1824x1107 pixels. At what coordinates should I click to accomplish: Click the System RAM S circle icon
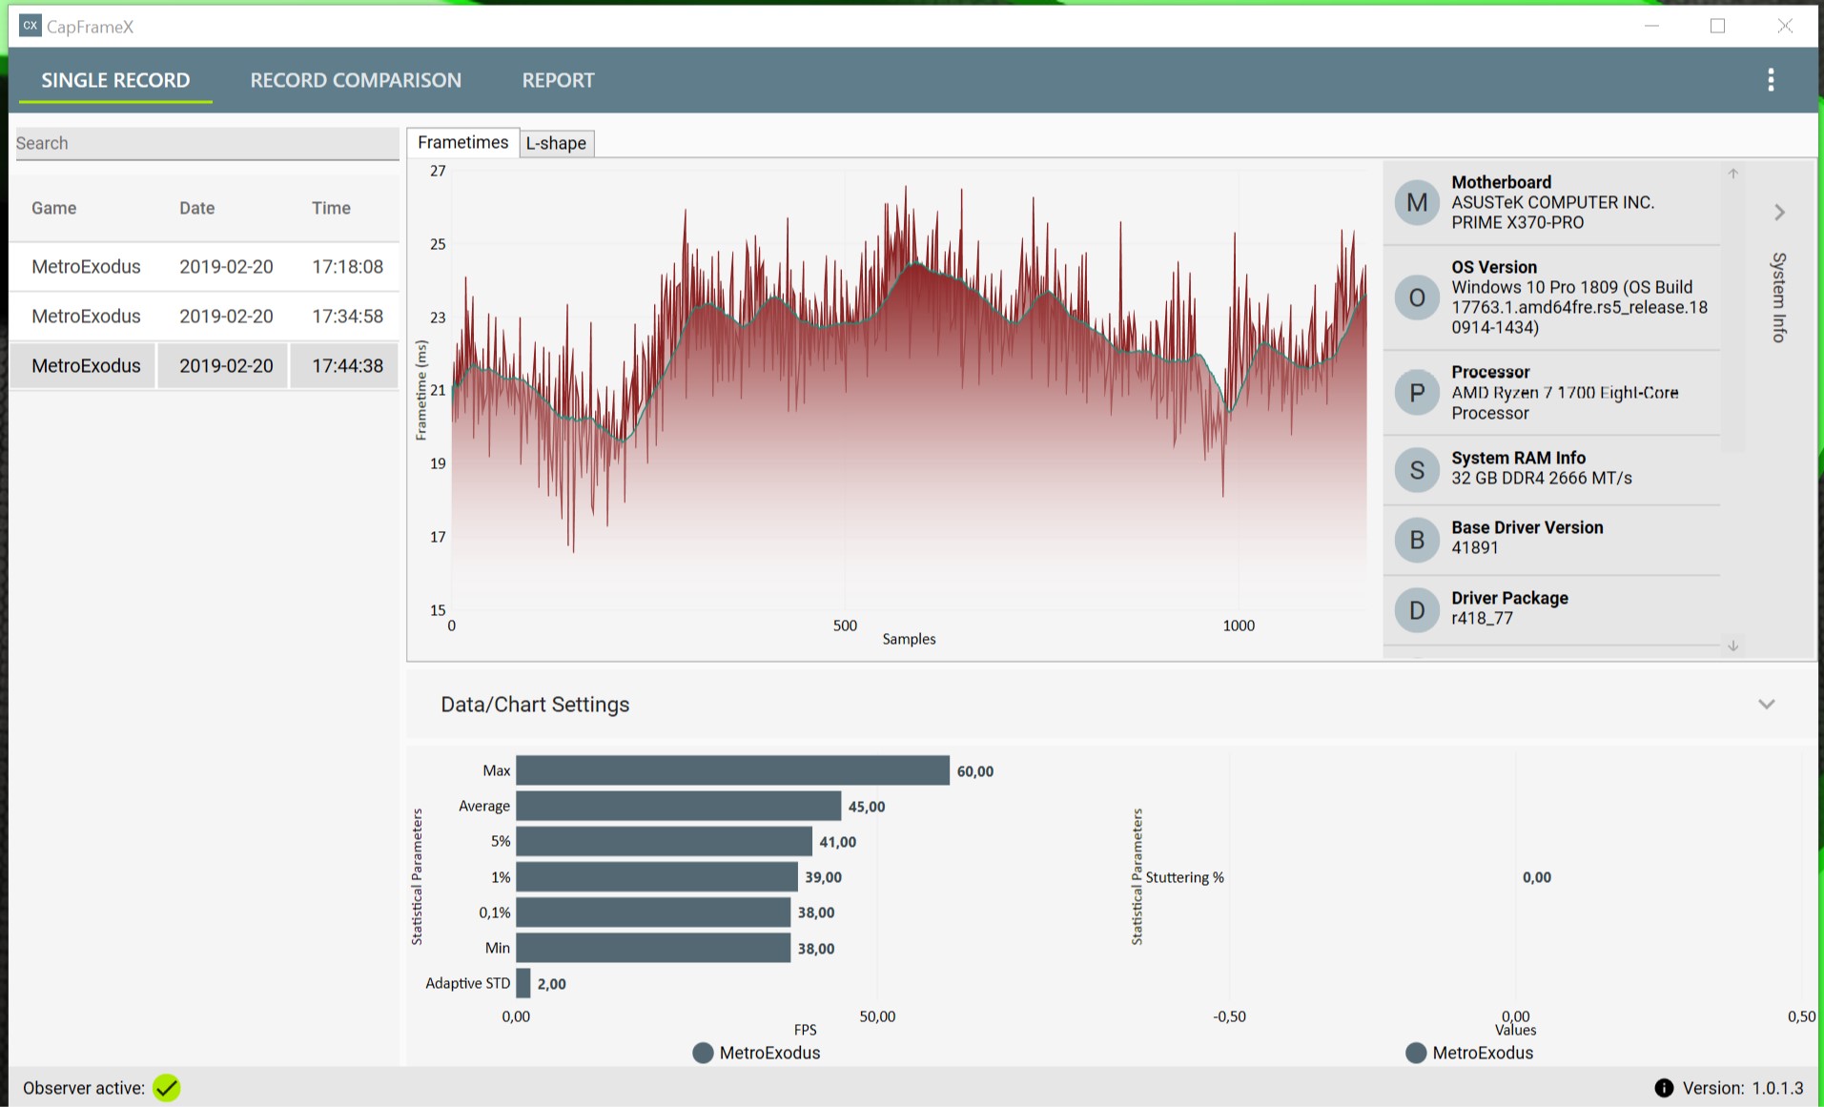pos(1417,469)
